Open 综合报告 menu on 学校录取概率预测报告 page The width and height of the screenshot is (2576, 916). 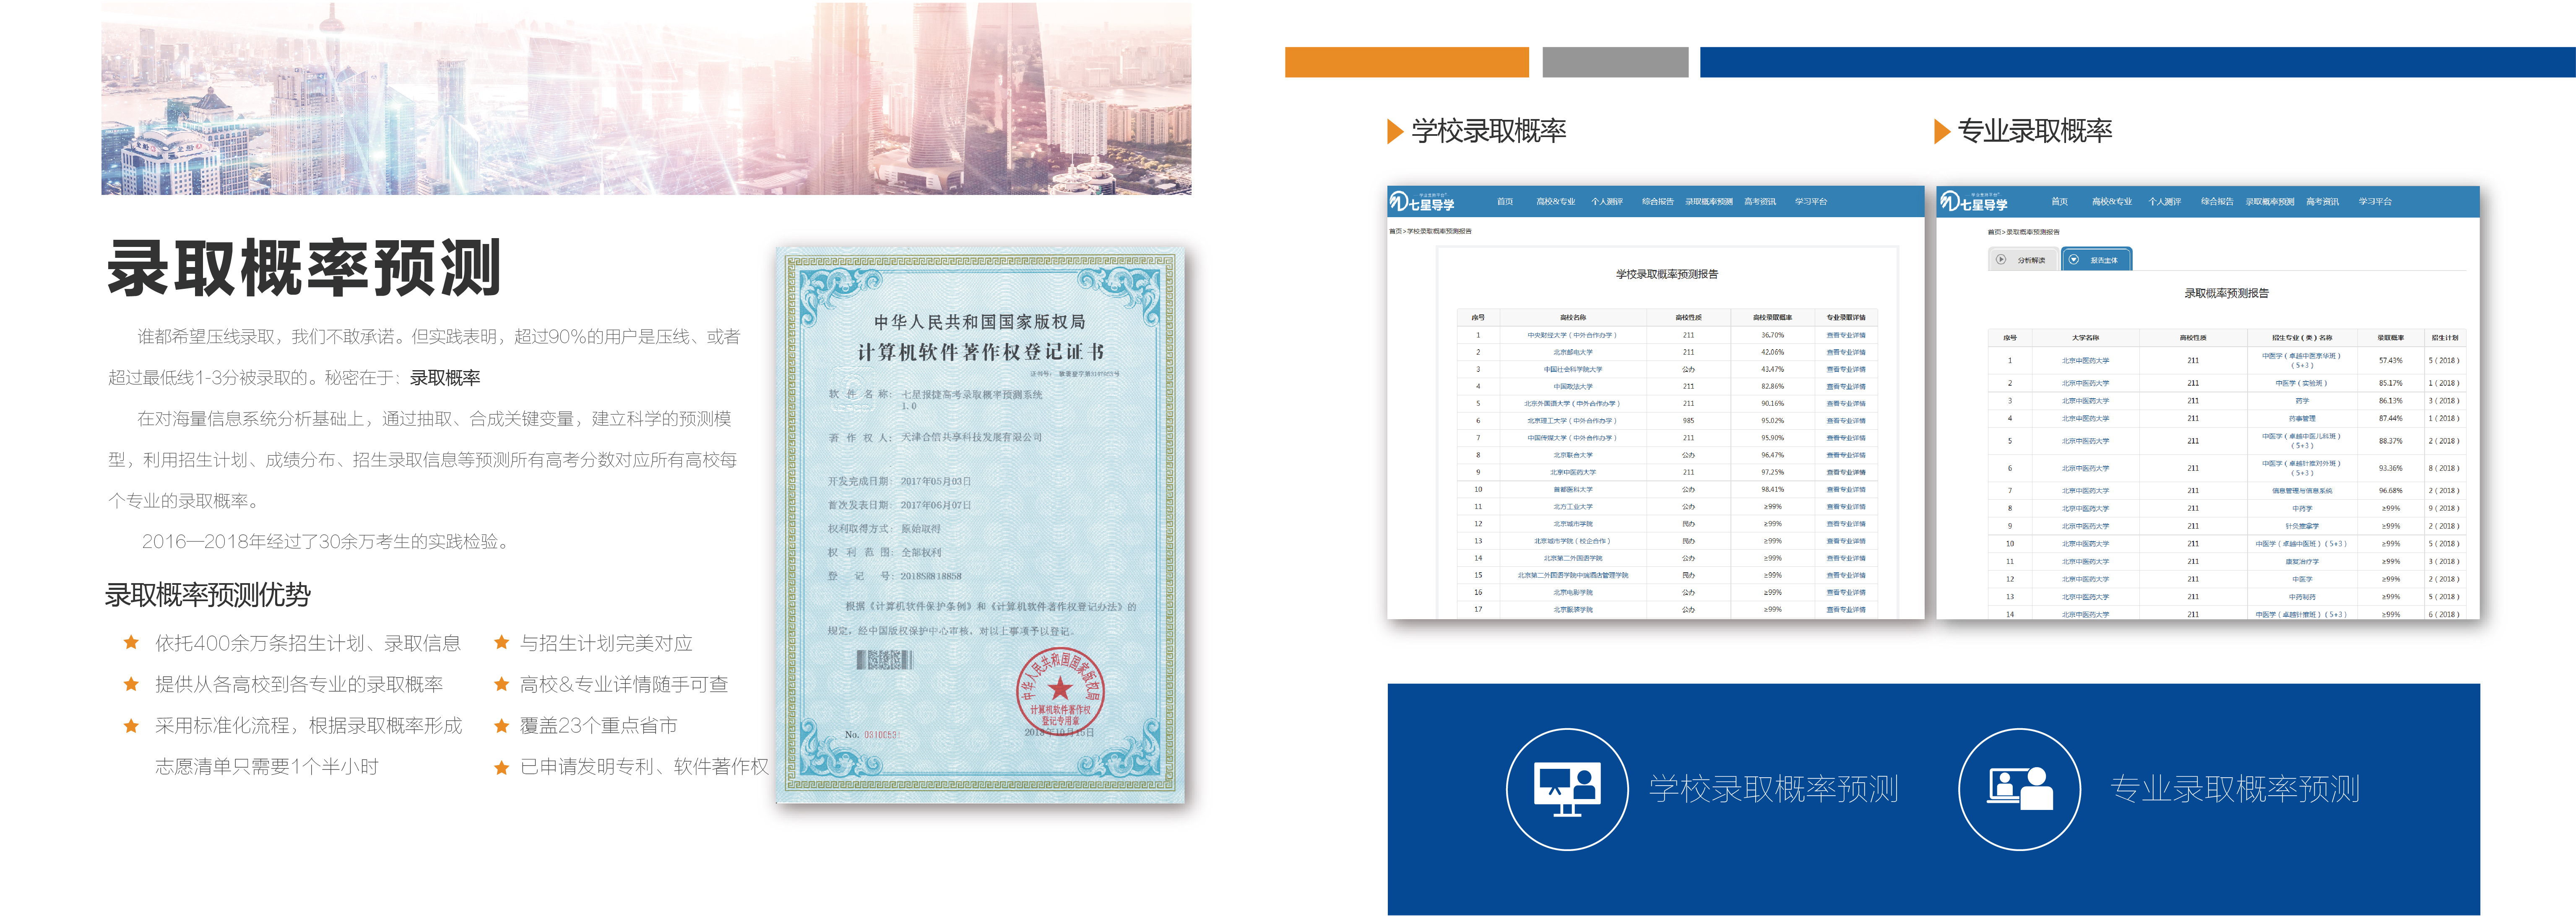tap(1657, 202)
